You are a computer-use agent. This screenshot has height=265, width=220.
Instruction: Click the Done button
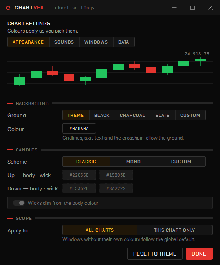click(x=199, y=254)
